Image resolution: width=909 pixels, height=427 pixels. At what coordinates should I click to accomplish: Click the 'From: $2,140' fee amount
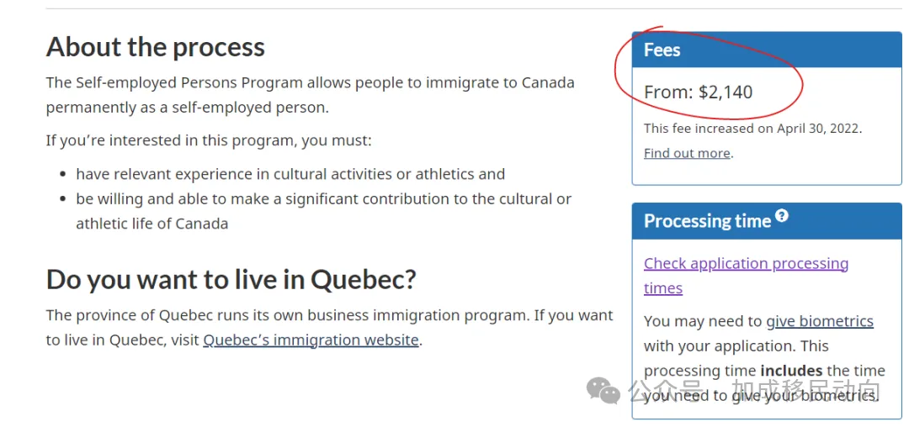tap(698, 92)
